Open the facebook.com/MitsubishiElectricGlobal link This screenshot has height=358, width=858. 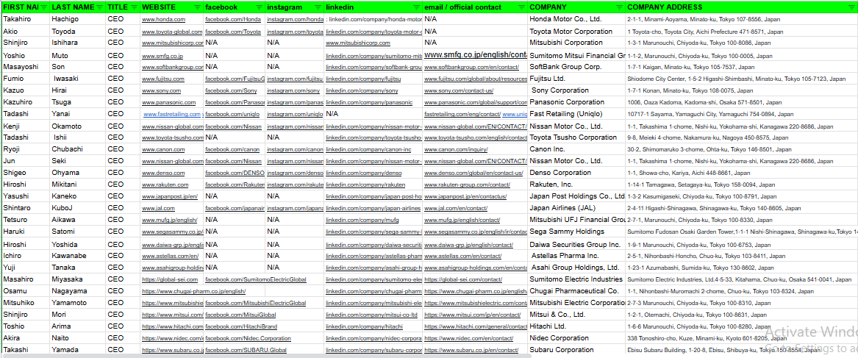coord(256,304)
